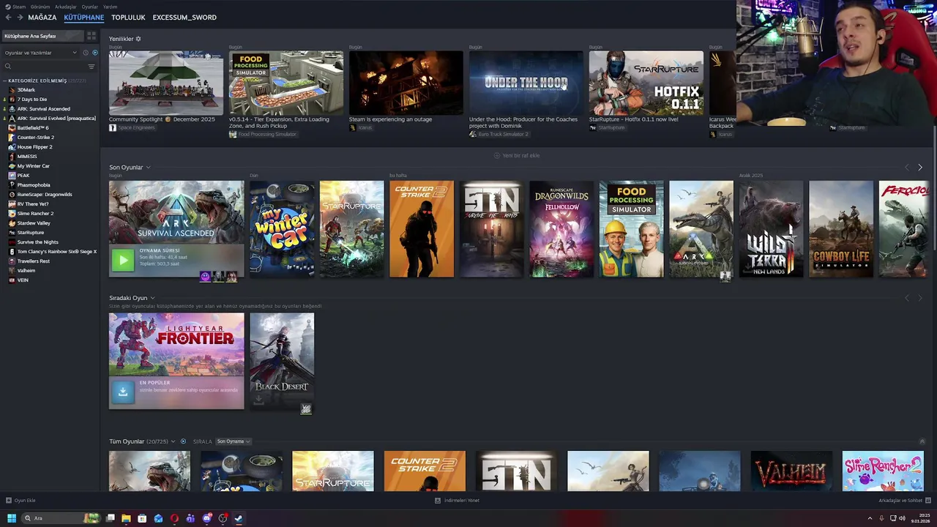The width and height of the screenshot is (937, 527).
Task: Select Stardew Valley in the sidebar
Action: [34, 223]
